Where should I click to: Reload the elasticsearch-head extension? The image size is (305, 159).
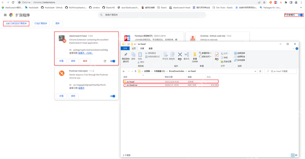[105, 61]
